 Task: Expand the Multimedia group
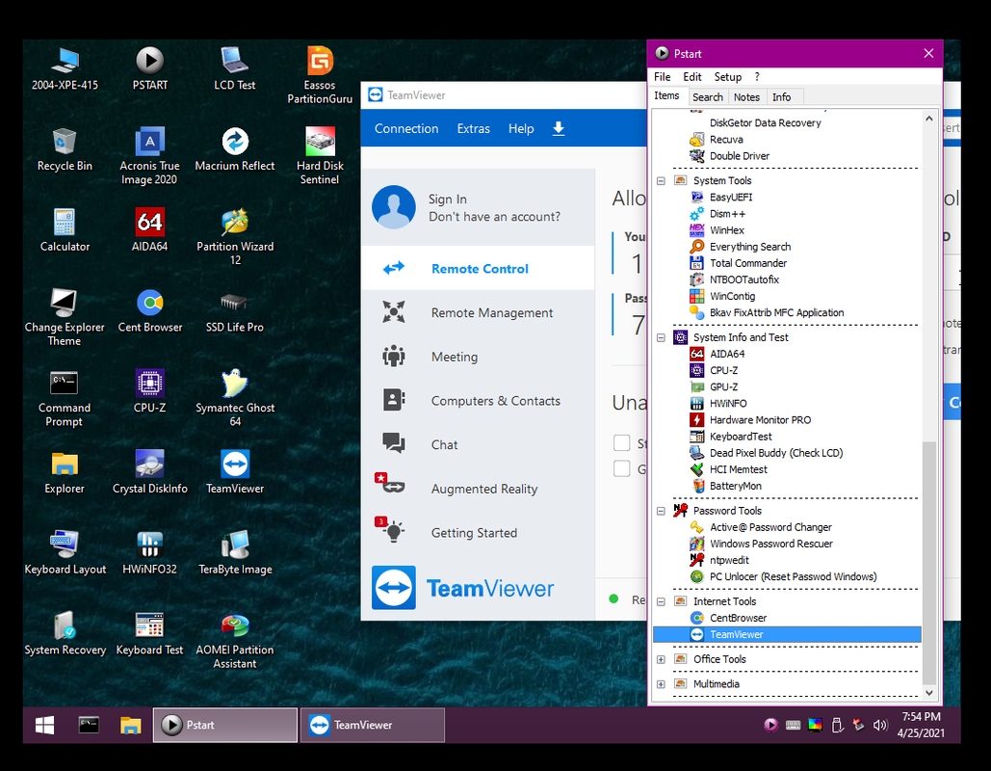(661, 684)
